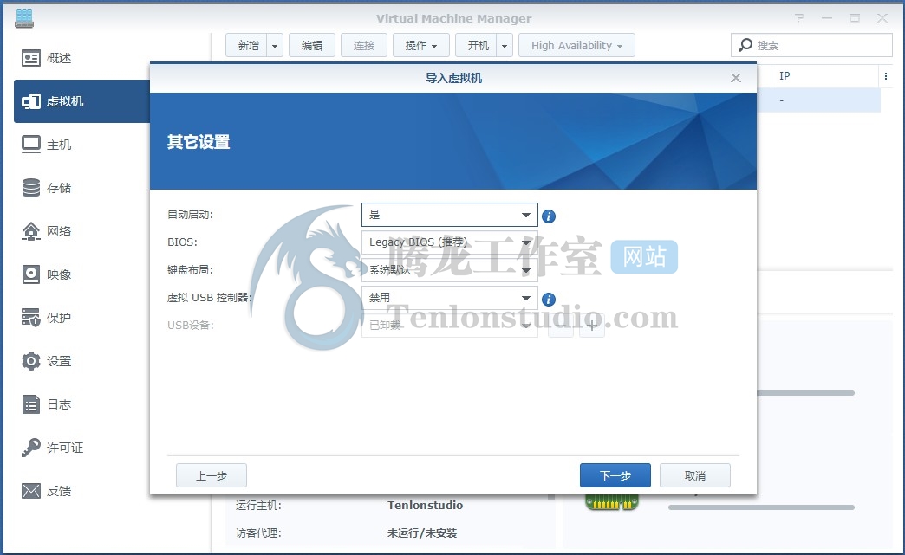Open the column options kebab menu

click(x=886, y=76)
